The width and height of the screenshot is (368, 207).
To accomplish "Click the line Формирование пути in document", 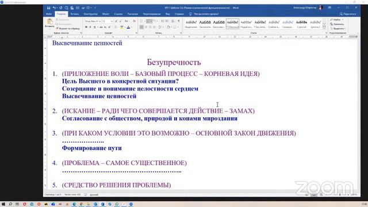I will coord(92,148).
